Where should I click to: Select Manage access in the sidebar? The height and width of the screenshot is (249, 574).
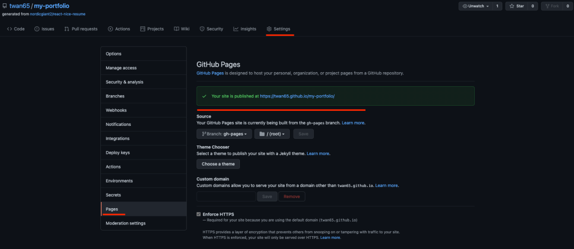(x=121, y=68)
